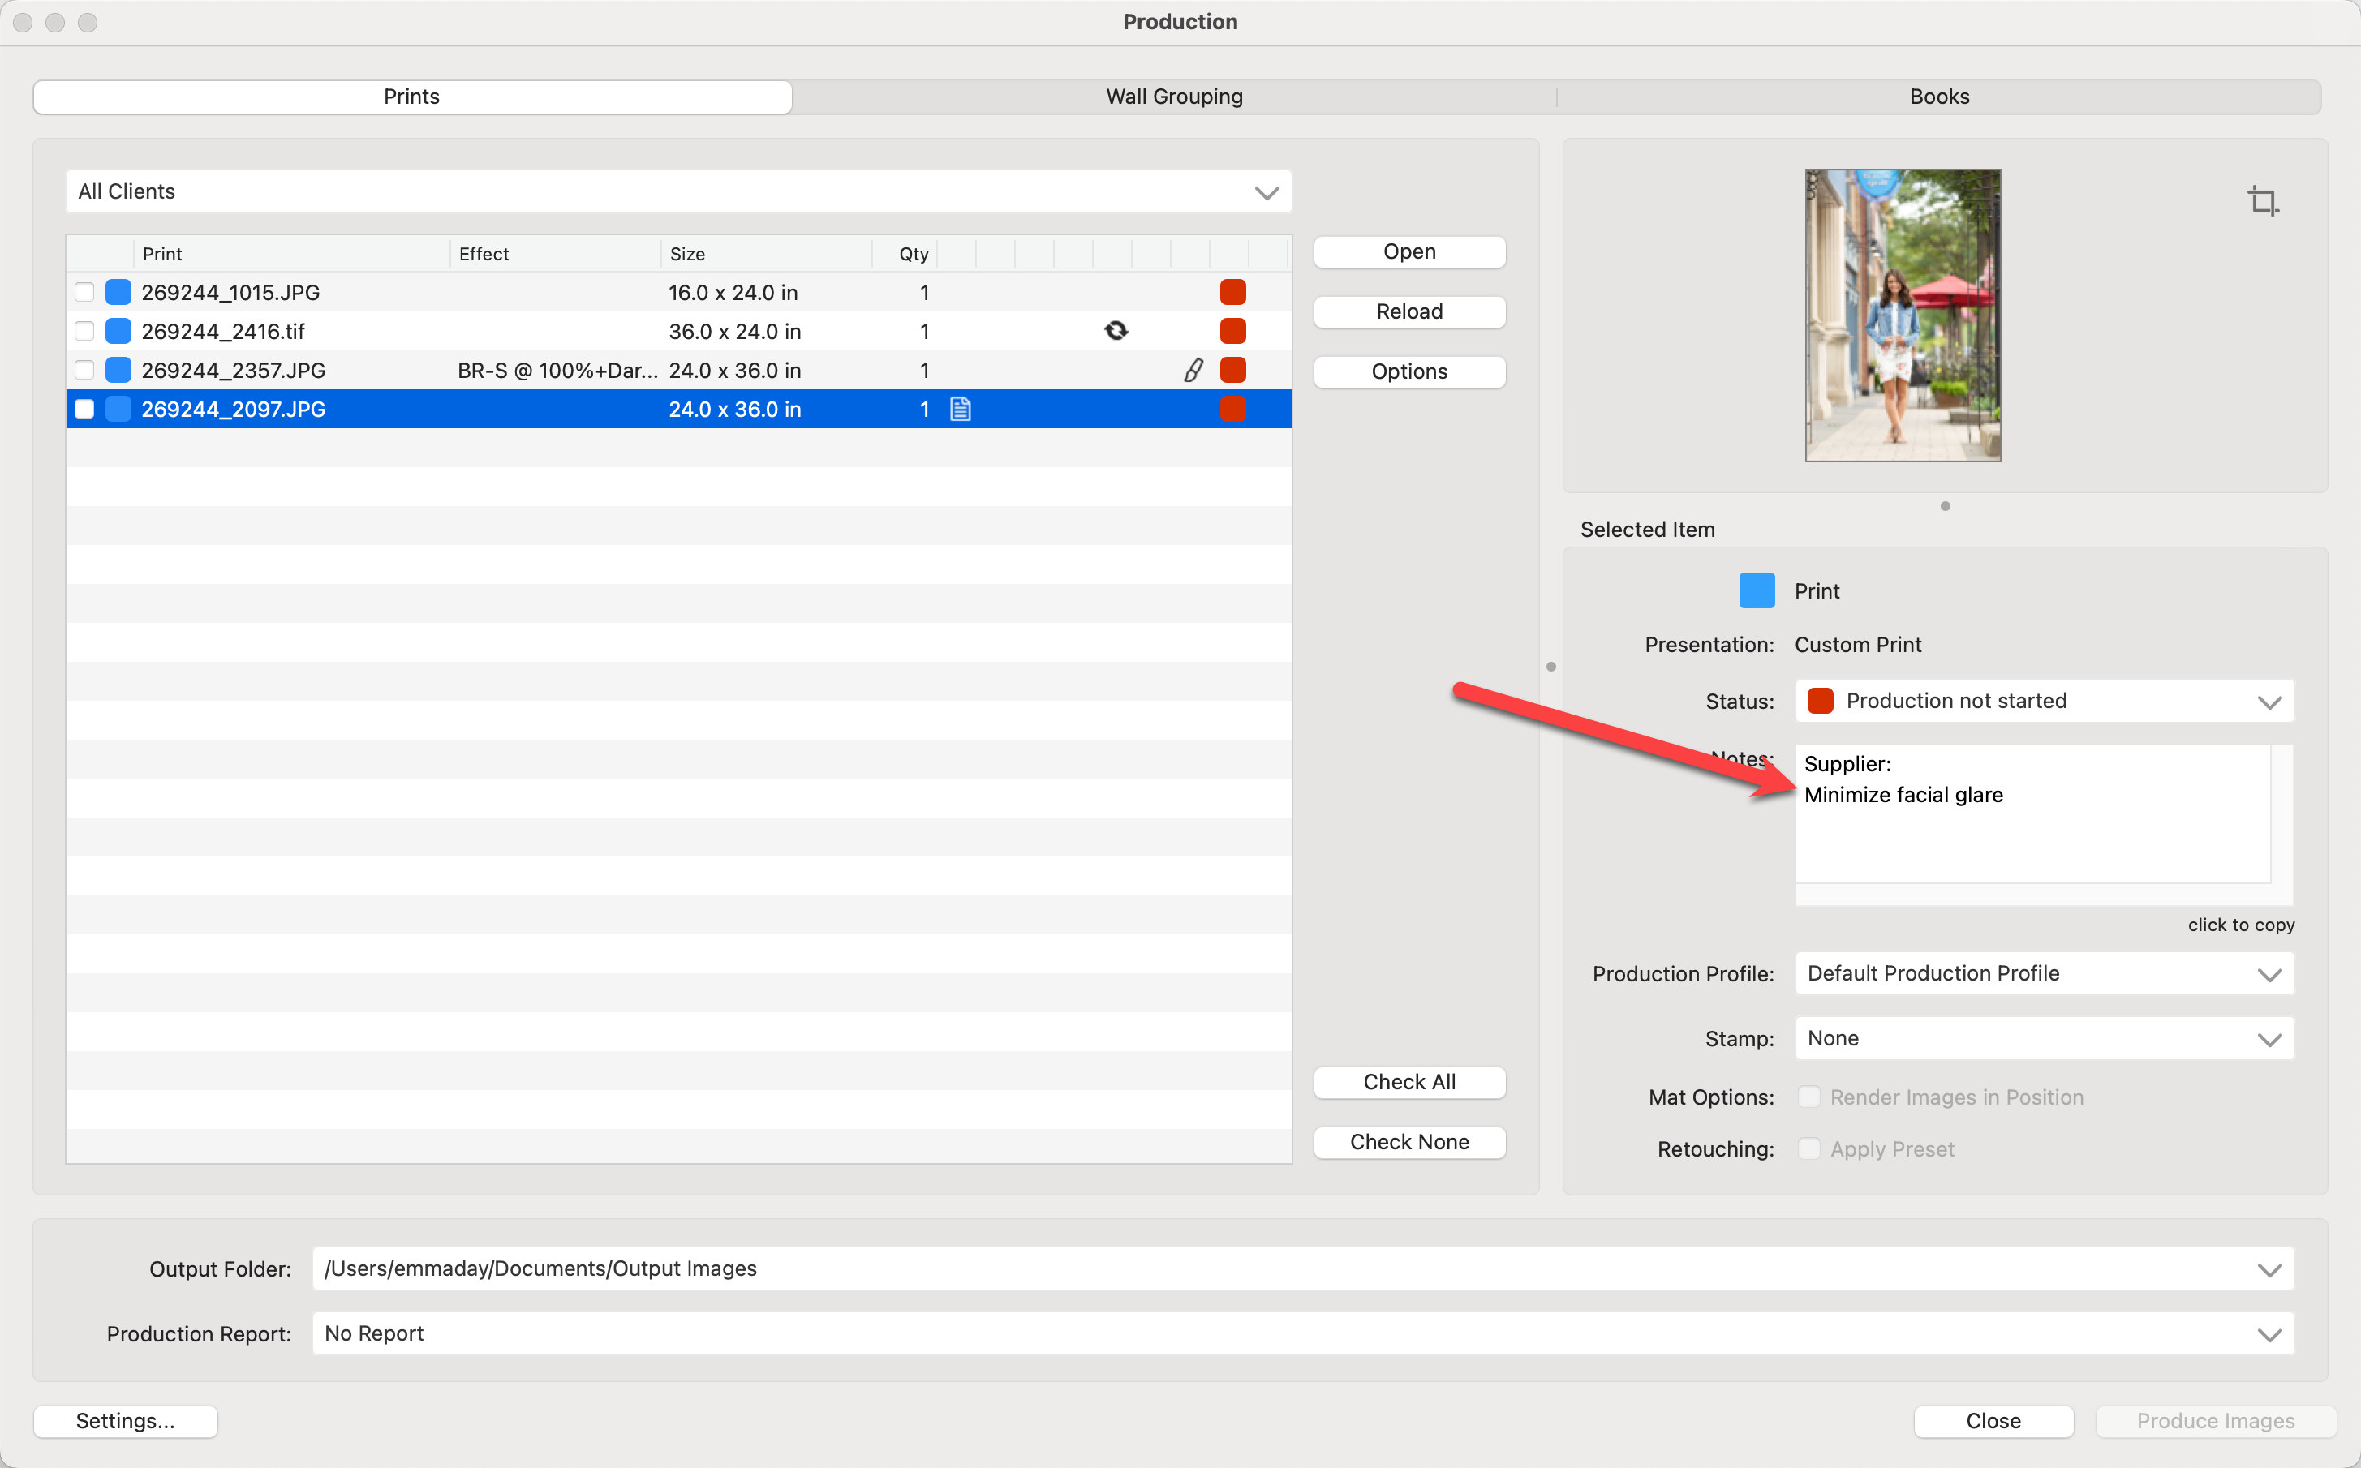Viewport: 2361px width, 1468px height.
Task: Click the crop icon beside the preview
Action: pyautogui.click(x=2262, y=201)
